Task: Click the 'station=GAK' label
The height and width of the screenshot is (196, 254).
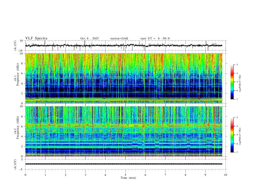Action: coord(119,38)
